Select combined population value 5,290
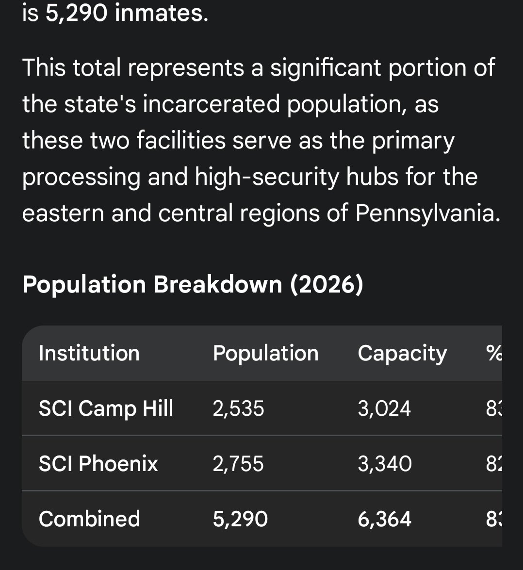The width and height of the screenshot is (523, 570). click(240, 519)
